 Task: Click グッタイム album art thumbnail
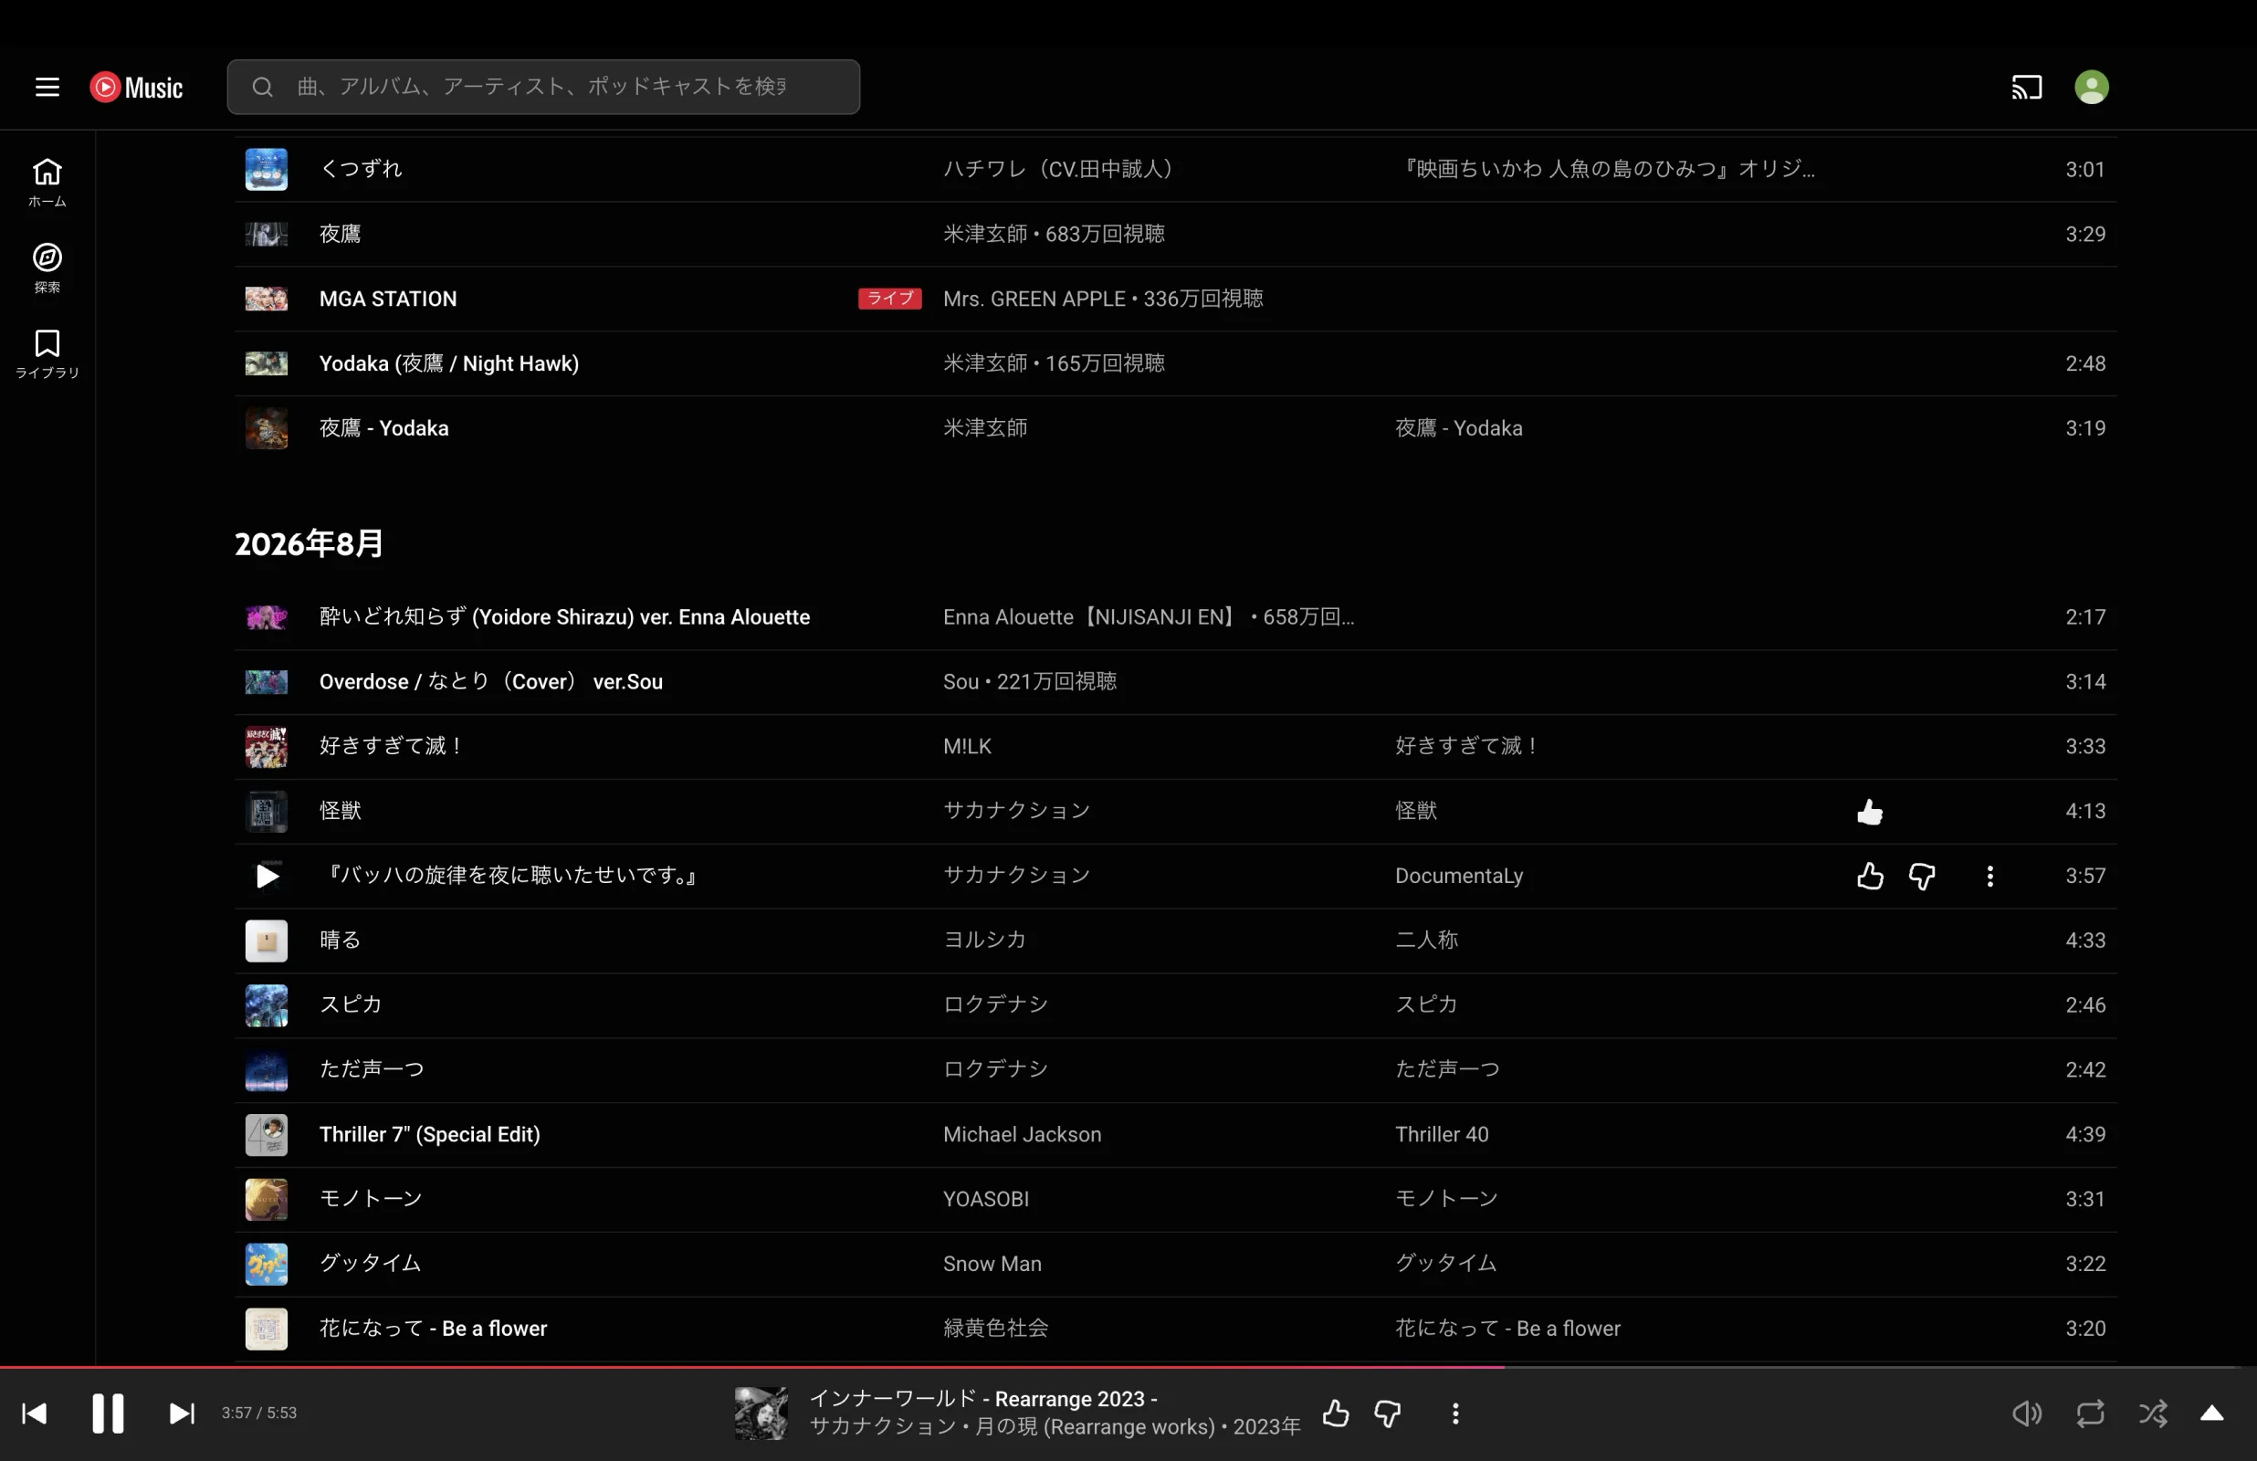click(x=267, y=1263)
